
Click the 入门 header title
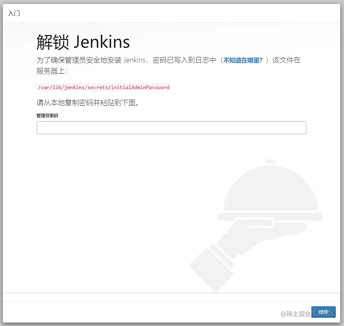coord(14,13)
